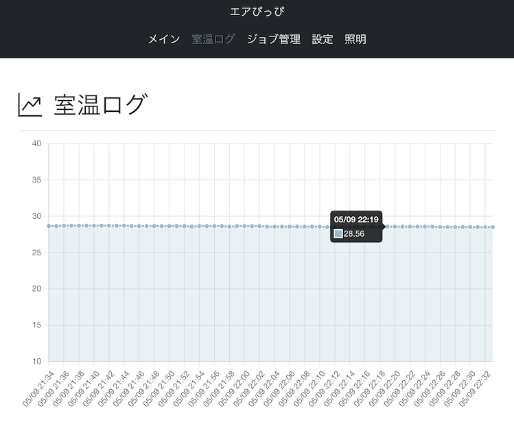Click the tooltip title 05/09 22:19
The height and width of the screenshot is (433, 514).
pos(356,220)
